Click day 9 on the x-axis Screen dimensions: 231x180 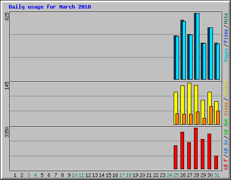click(69, 175)
